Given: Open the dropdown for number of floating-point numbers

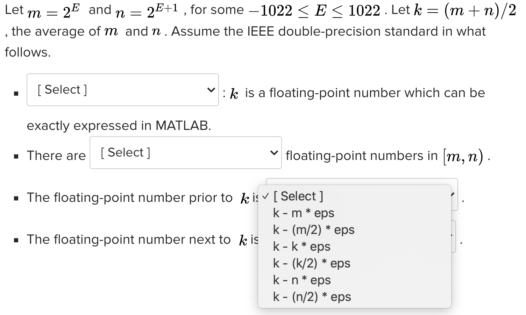Looking at the screenshot, I should click(185, 152).
